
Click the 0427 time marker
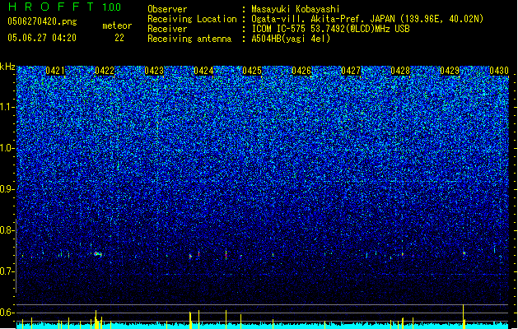tap(351, 71)
